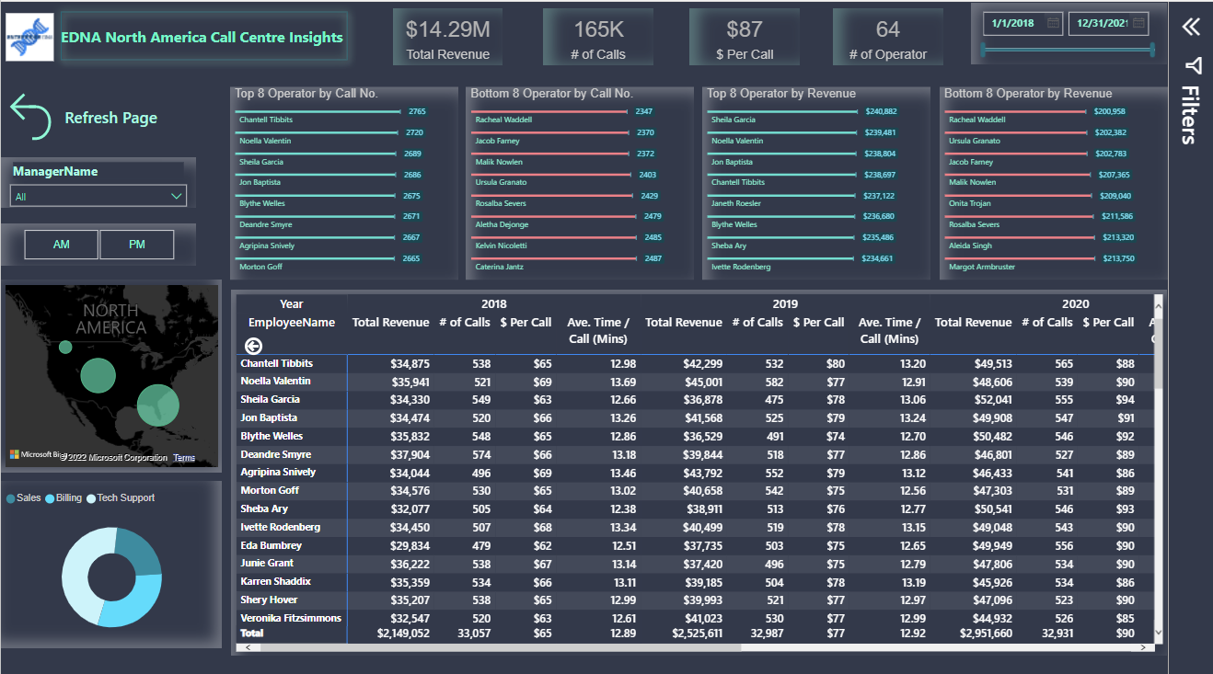1213x674 pixels.
Task: Open the calendar picker for end date
Action: (x=1139, y=23)
